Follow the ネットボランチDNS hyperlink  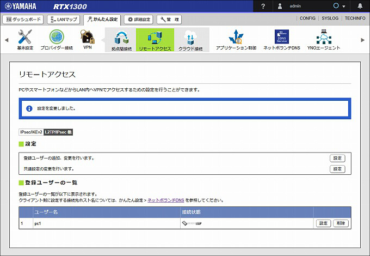[165, 200]
